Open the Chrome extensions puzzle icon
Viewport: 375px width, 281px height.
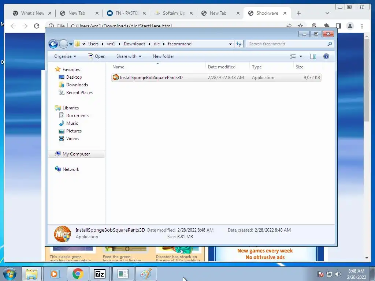pyautogui.click(x=326, y=26)
